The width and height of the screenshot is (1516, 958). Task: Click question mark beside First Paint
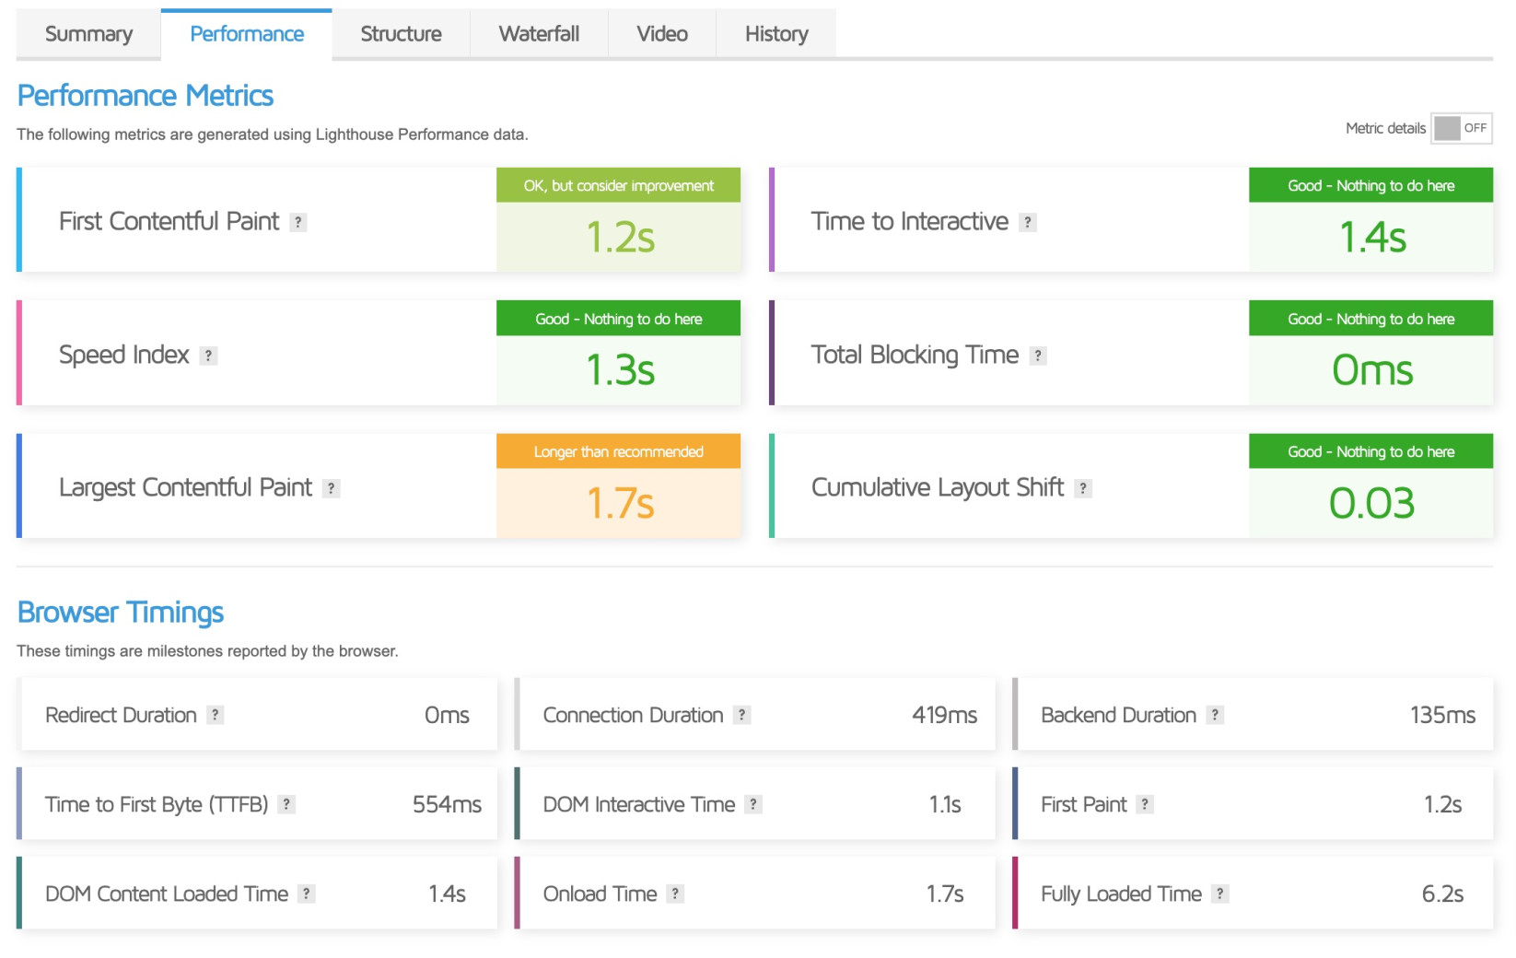pos(1145,804)
